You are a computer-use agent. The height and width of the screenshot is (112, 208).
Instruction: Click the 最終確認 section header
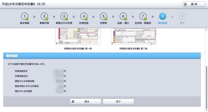(x=102, y=56)
